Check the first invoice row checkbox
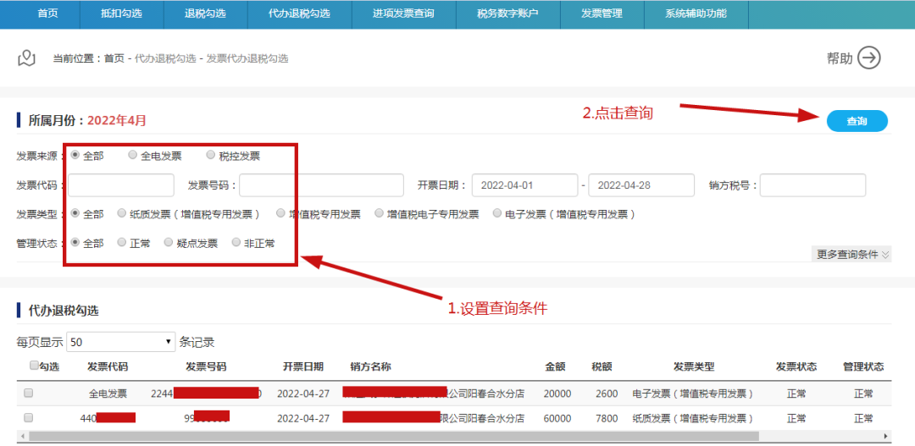Viewport: 915px width, 446px height. coord(29,394)
